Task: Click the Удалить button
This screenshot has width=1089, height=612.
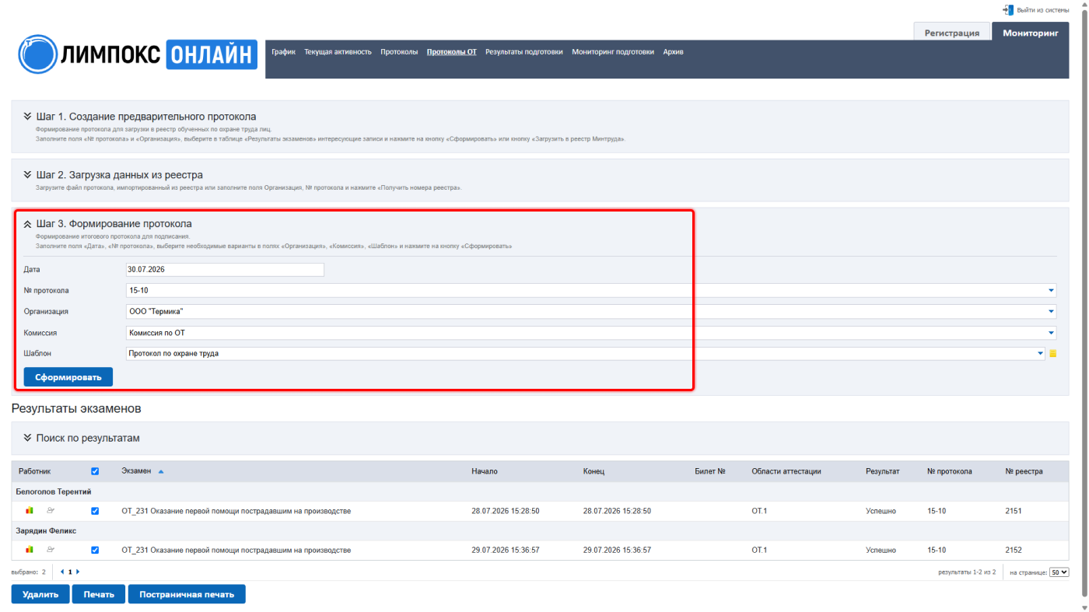Action: click(x=40, y=594)
